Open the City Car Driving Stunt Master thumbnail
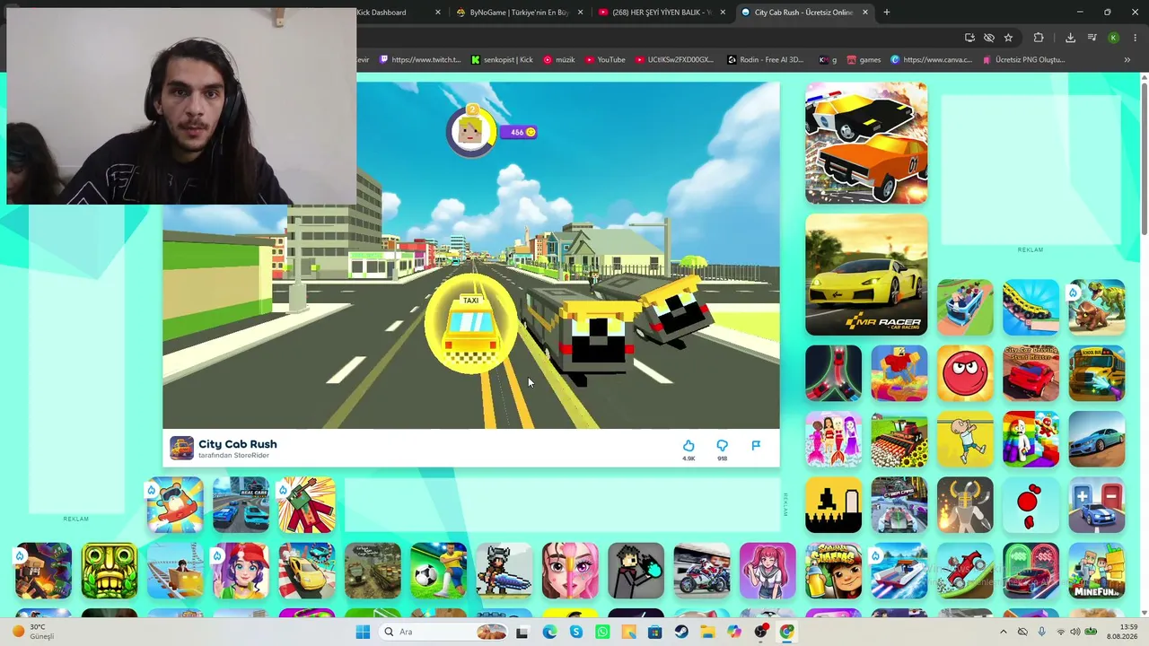Image resolution: width=1149 pixels, height=646 pixels. pyautogui.click(x=1031, y=373)
